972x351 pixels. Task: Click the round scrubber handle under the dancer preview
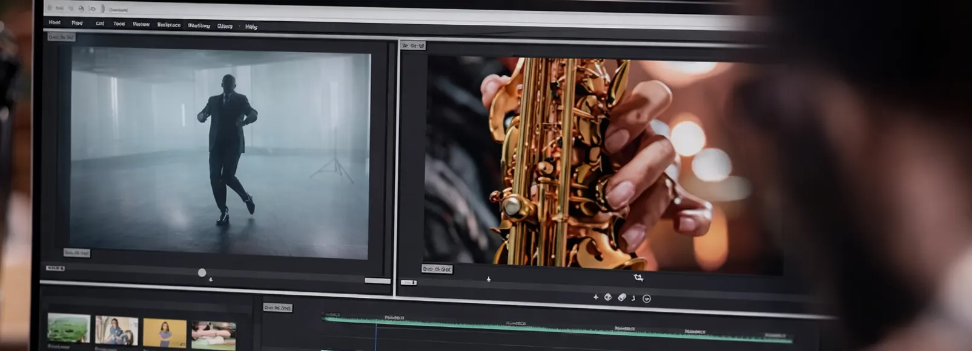(x=202, y=273)
